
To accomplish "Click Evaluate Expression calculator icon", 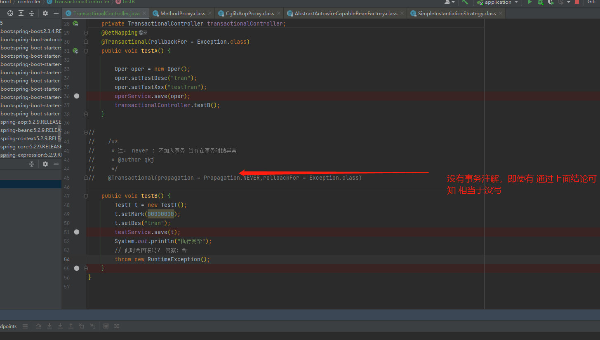I will coord(106,326).
